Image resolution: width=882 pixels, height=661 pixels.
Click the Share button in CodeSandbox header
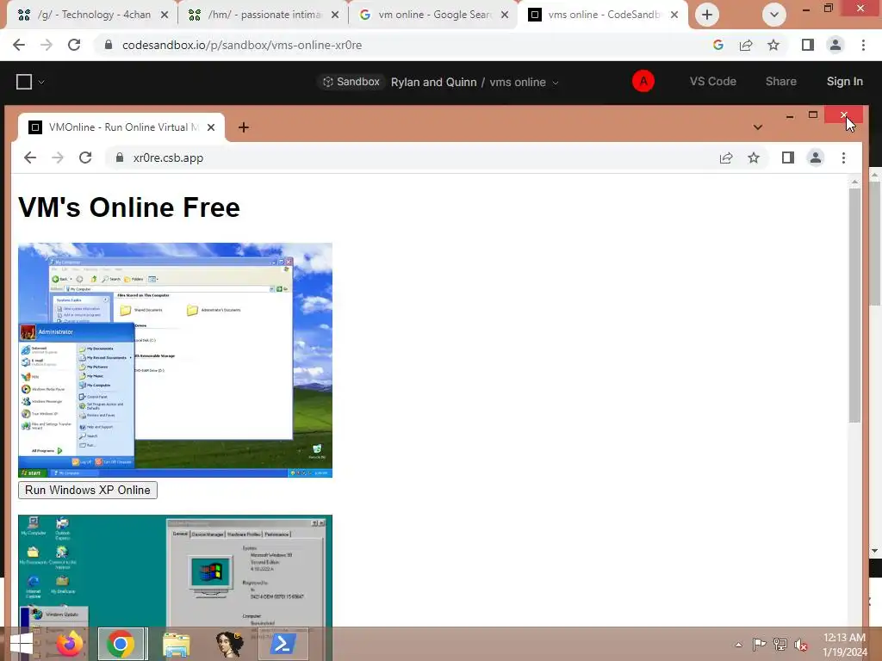780,82
